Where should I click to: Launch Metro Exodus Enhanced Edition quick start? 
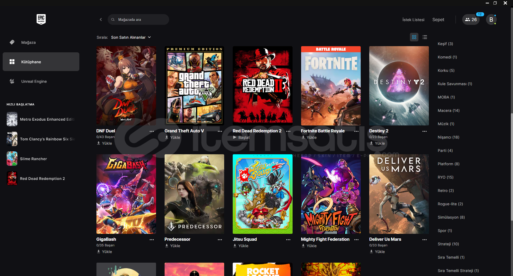tap(41, 119)
